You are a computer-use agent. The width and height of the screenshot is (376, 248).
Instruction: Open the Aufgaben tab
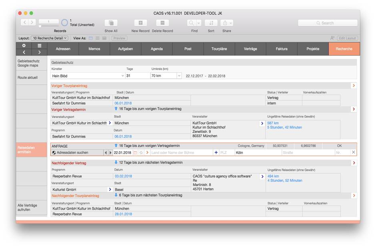pyautogui.click(x=126, y=49)
